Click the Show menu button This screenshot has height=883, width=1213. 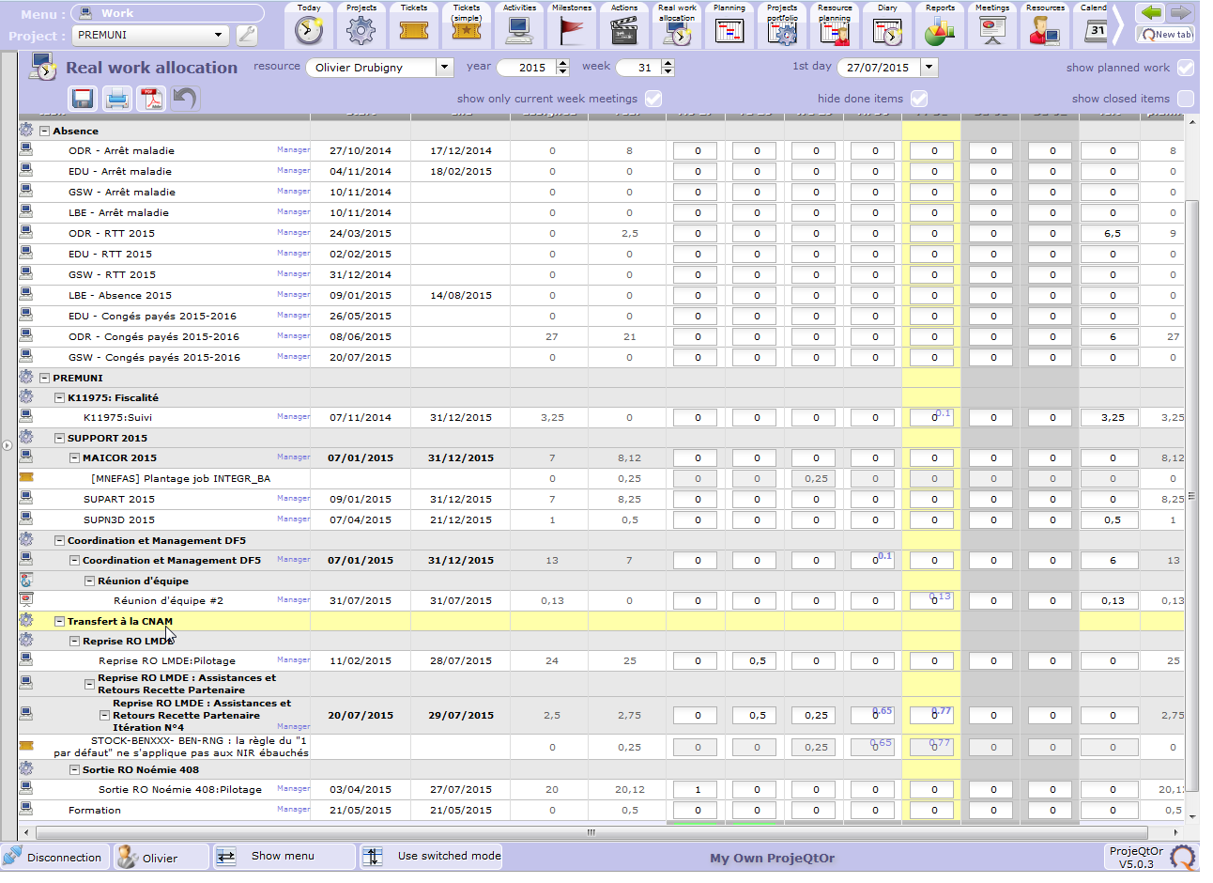tap(283, 857)
